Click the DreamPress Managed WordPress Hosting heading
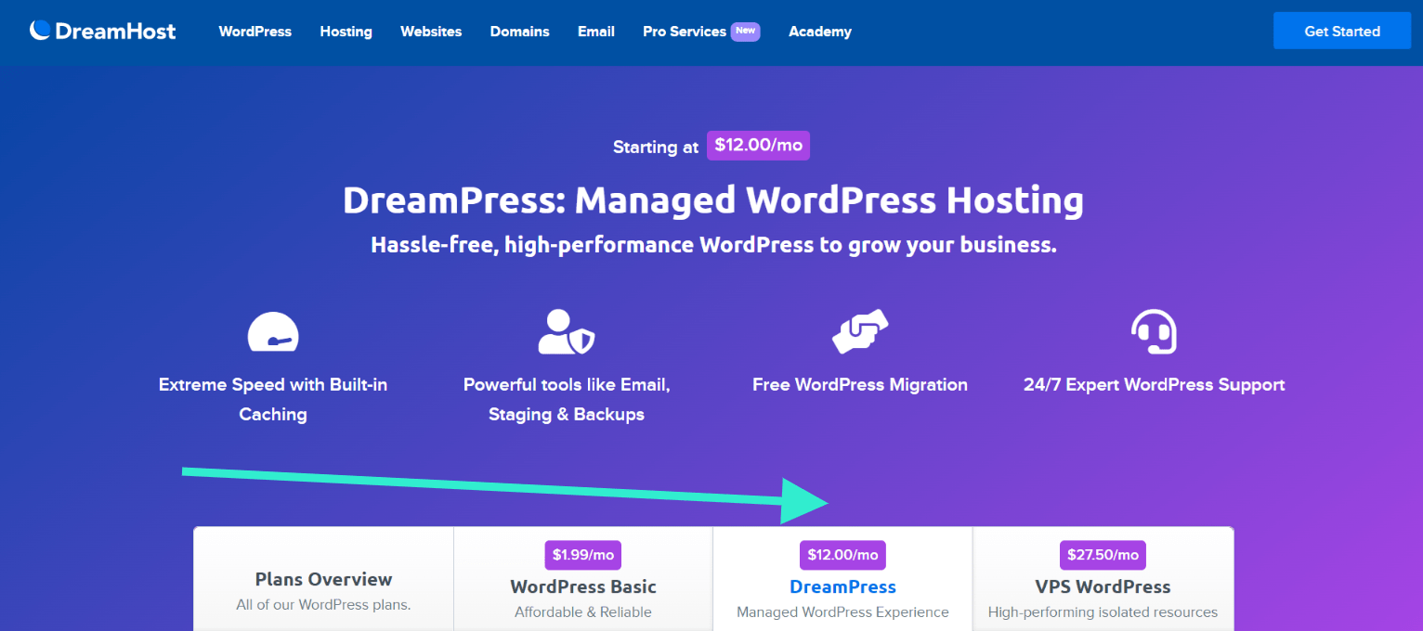 [712, 200]
